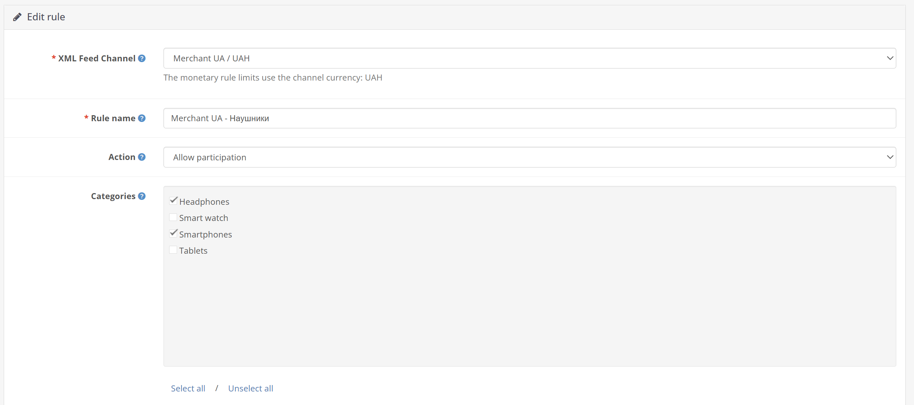Image resolution: width=914 pixels, height=405 pixels.
Task: Open the XML Feed Channel dropdown
Action: [530, 58]
